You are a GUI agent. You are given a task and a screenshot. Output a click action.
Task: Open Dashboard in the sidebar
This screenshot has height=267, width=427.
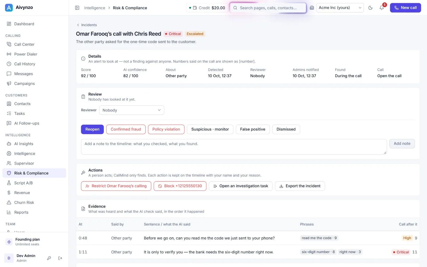pyautogui.click(x=34, y=24)
